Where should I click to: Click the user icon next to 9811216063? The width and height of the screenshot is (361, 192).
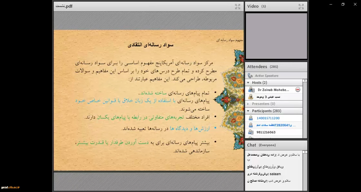(x=251, y=132)
